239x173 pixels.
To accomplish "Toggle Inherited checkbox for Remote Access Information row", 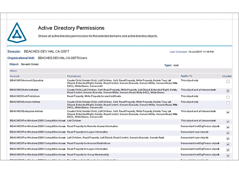I will 228,127.
